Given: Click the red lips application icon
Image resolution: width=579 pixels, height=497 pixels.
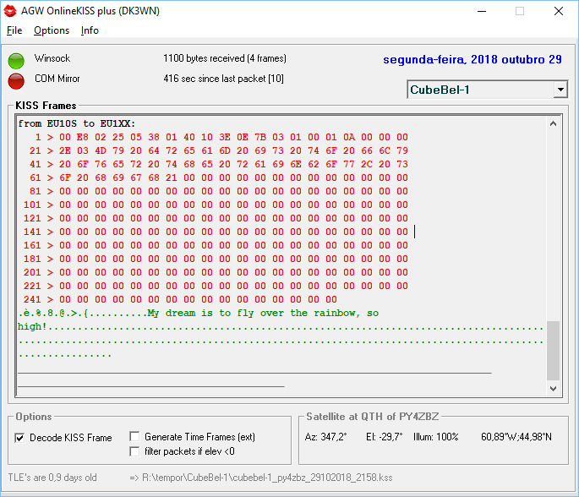Looking at the screenshot, I should (x=10, y=11).
